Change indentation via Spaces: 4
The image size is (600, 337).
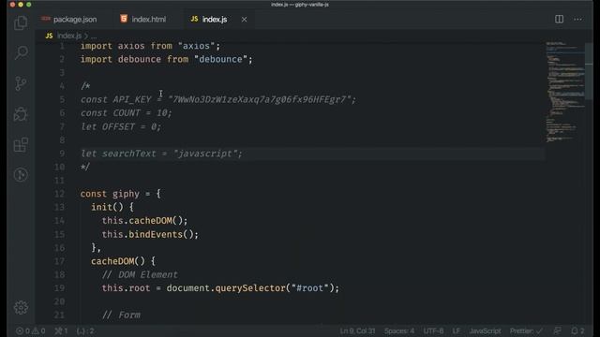click(399, 330)
